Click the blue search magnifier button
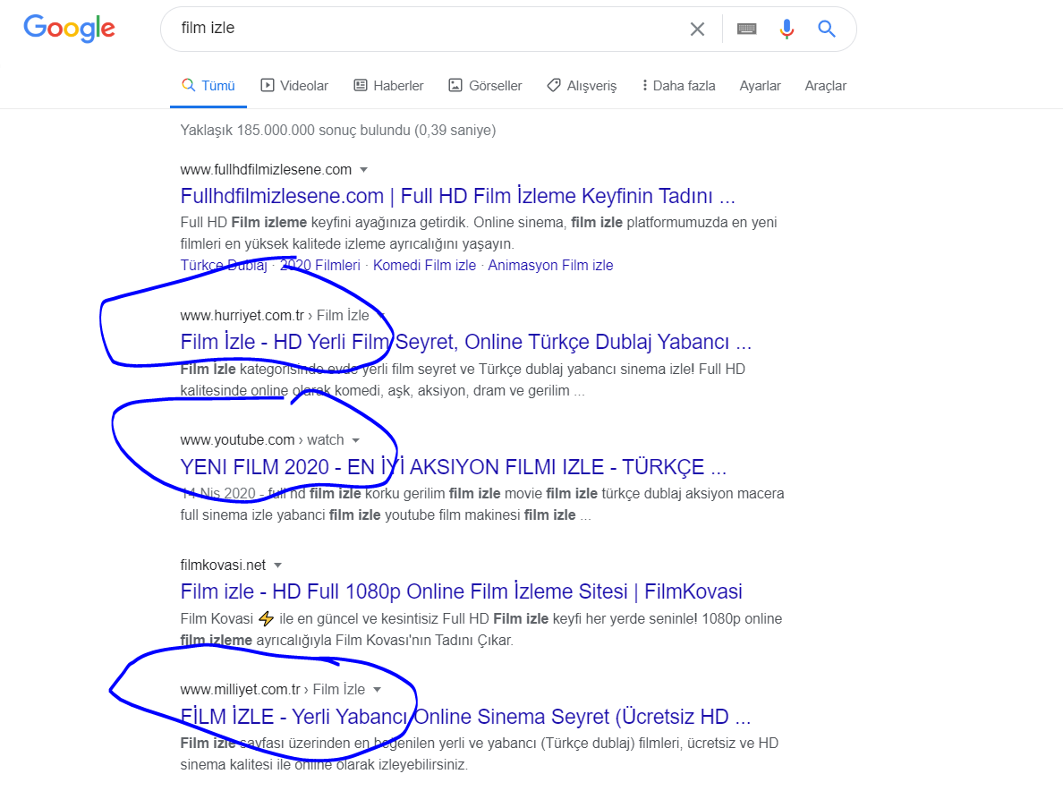The image size is (1063, 791). (827, 29)
